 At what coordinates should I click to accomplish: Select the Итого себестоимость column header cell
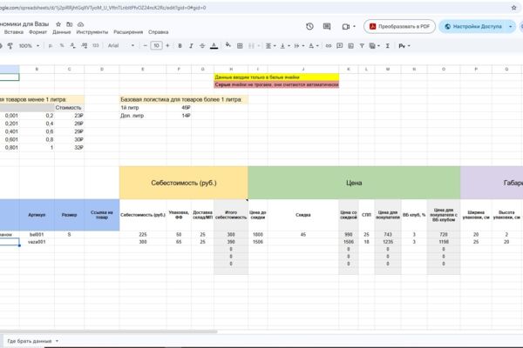click(231, 215)
